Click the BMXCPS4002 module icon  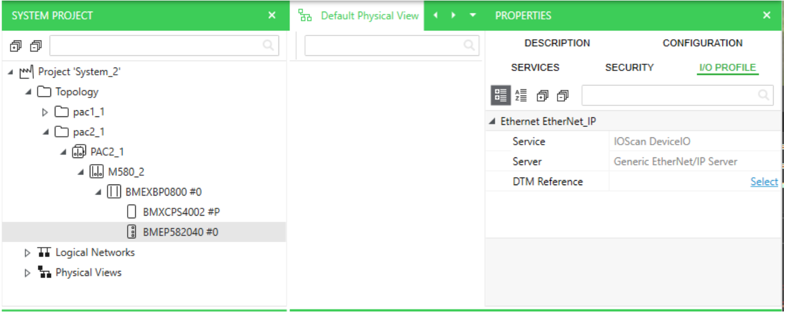point(131,212)
